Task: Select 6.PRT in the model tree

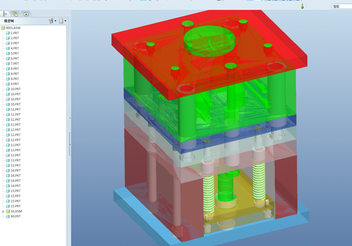Action: pyautogui.click(x=15, y=59)
